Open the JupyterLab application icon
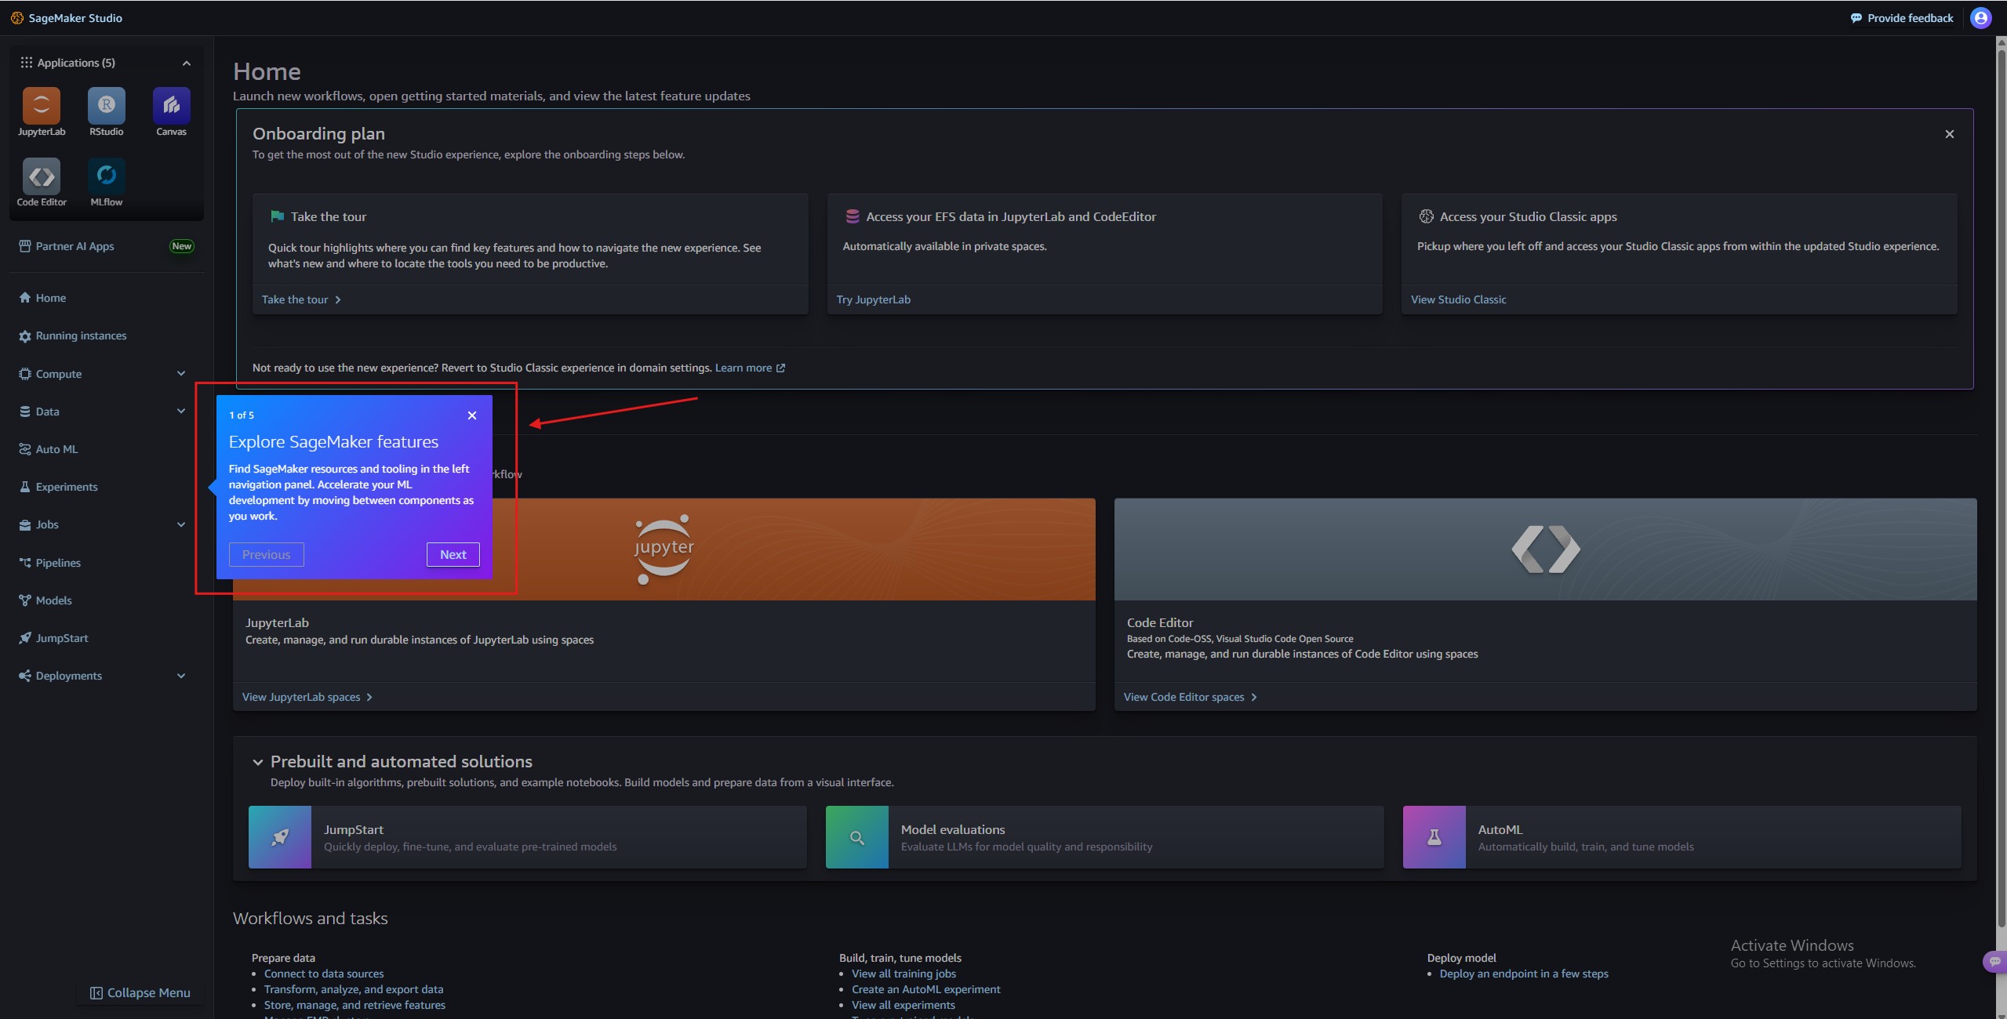2007x1019 pixels. point(42,106)
